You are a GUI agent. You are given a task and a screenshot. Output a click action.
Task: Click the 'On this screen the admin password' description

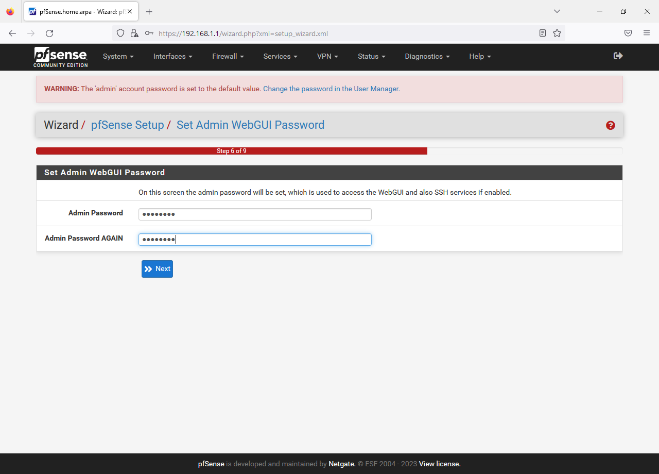pyautogui.click(x=325, y=192)
